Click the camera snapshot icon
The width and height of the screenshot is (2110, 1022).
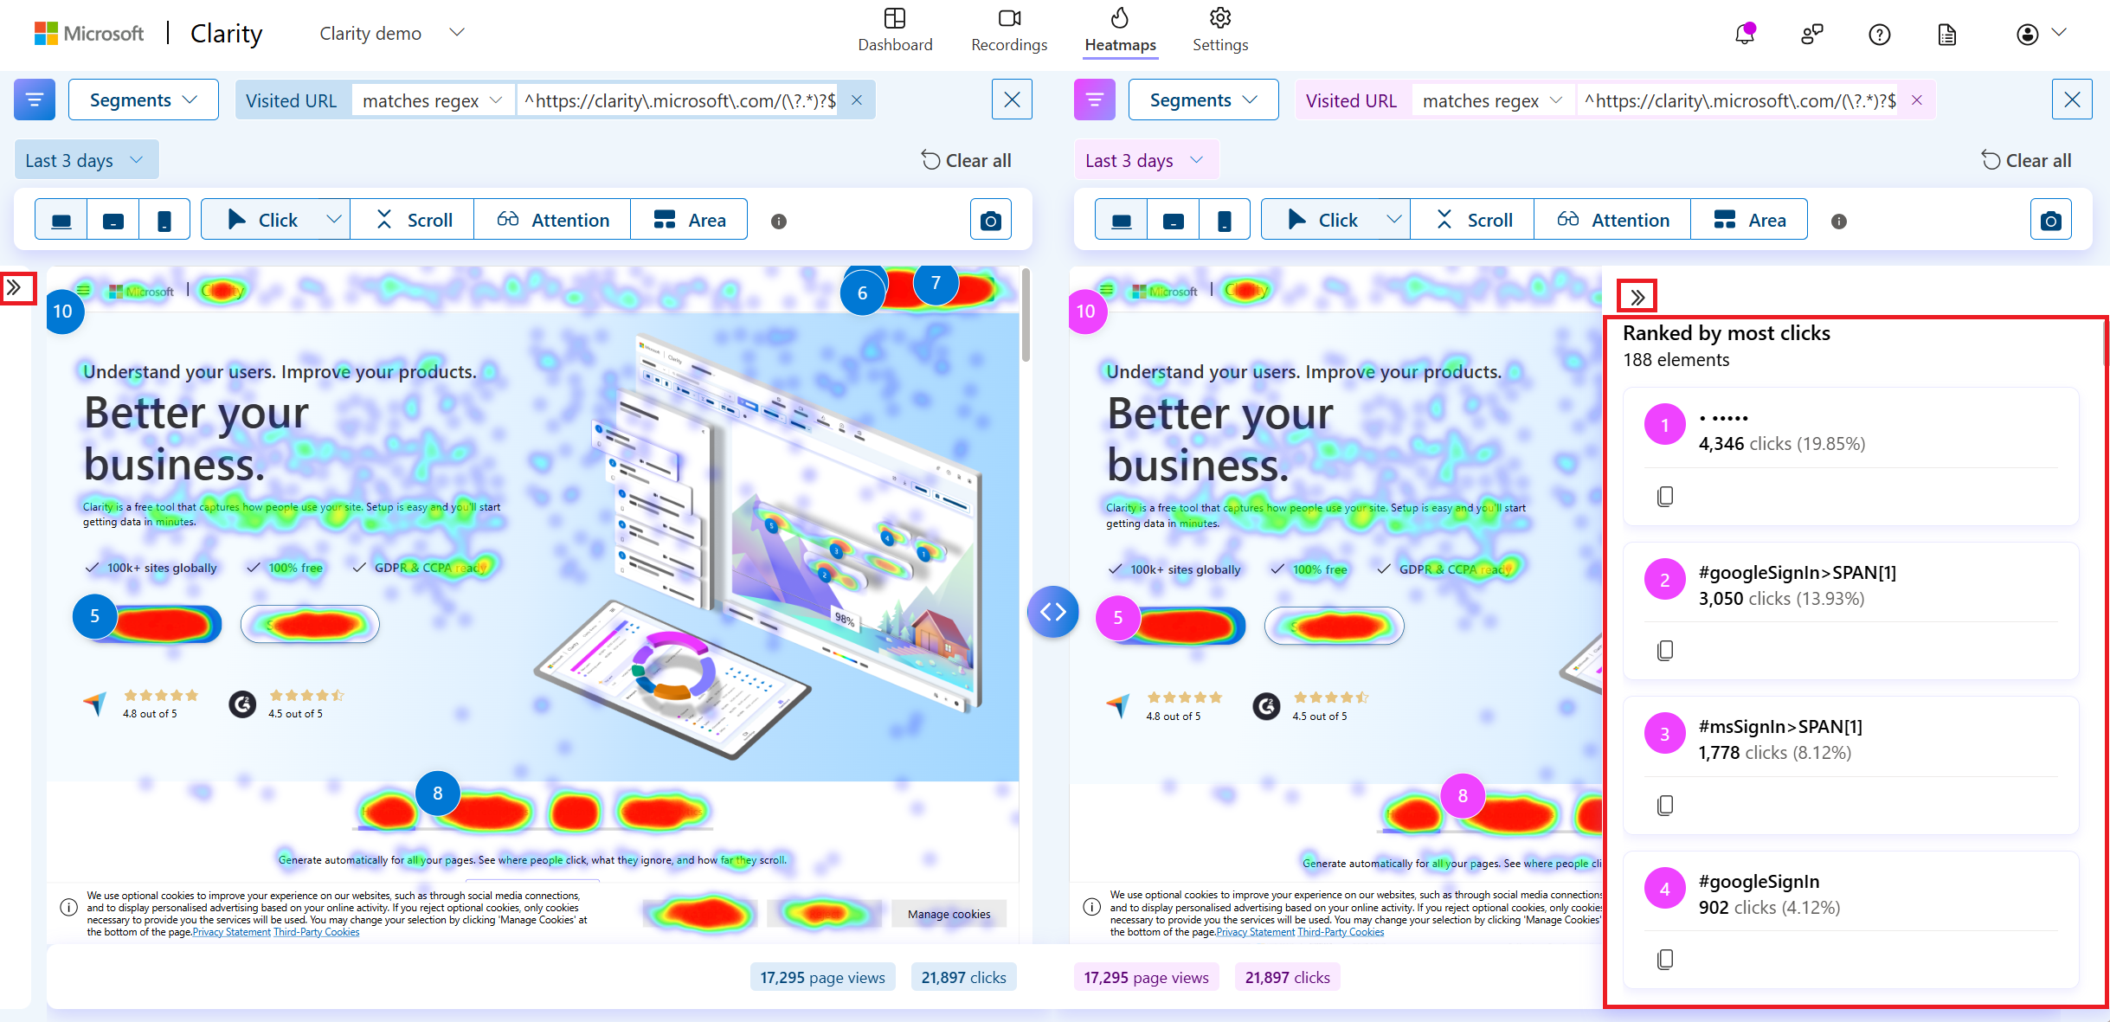click(992, 221)
